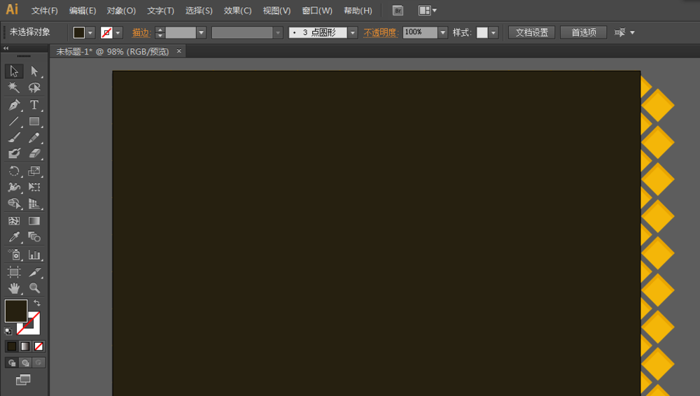Click the fill color swatch in tools panel
700x396 pixels.
16,311
